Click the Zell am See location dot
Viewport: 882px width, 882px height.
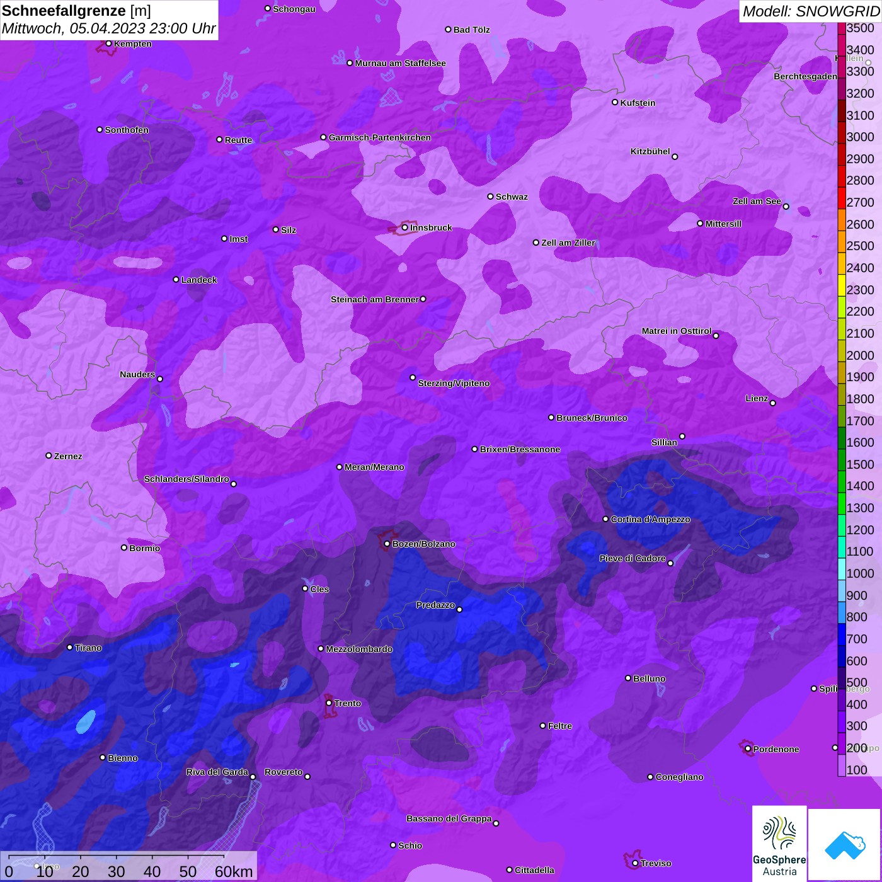coord(786,207)
